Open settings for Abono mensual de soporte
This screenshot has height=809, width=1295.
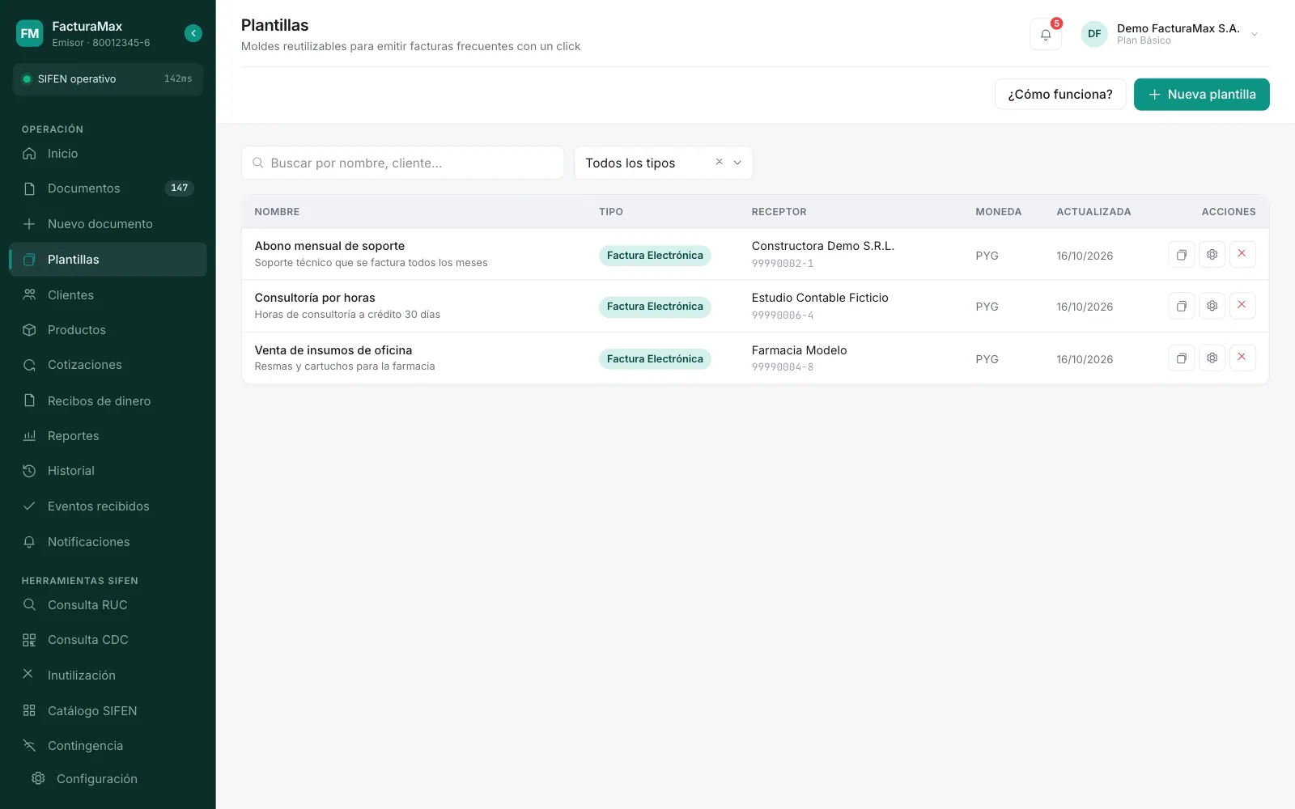[x=1212, y=255]
